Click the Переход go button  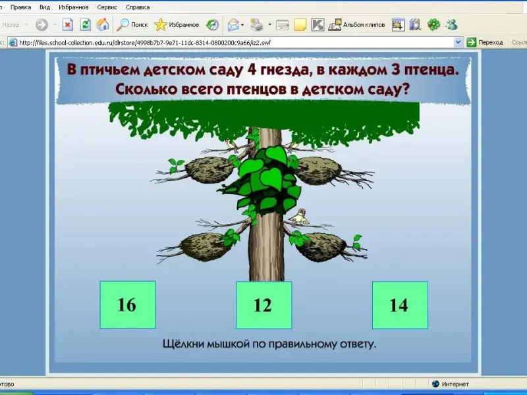click(x=485, y=42)
